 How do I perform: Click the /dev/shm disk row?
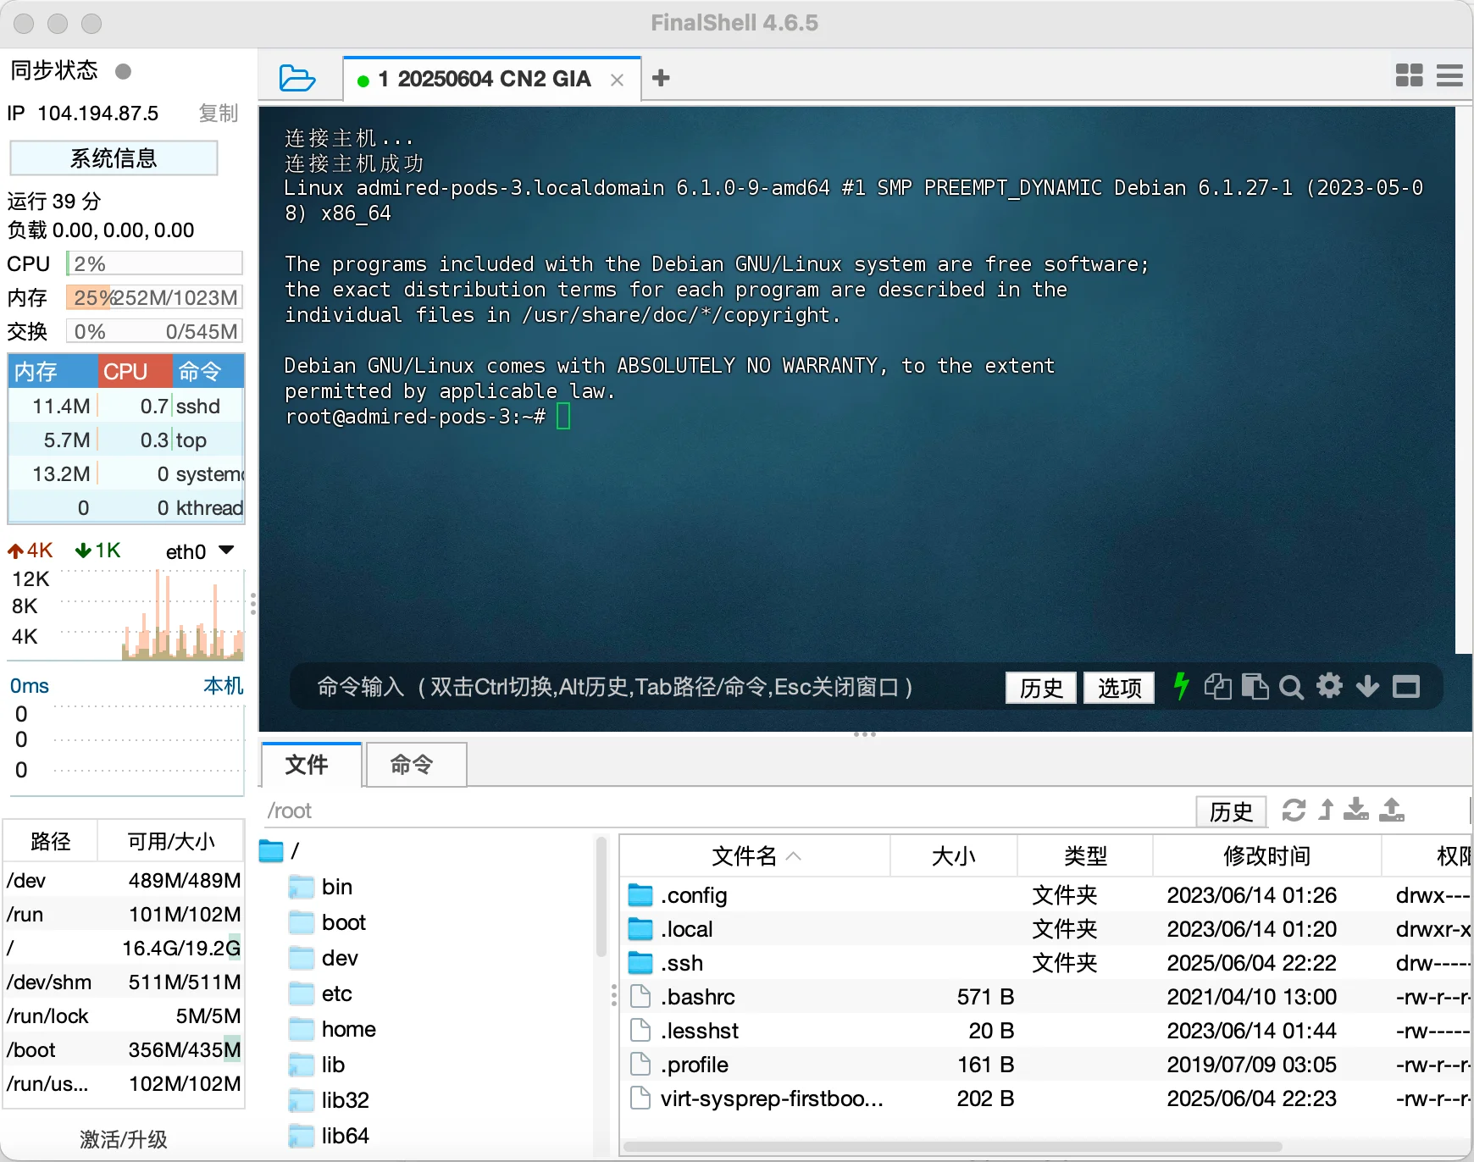coord(124,982)
